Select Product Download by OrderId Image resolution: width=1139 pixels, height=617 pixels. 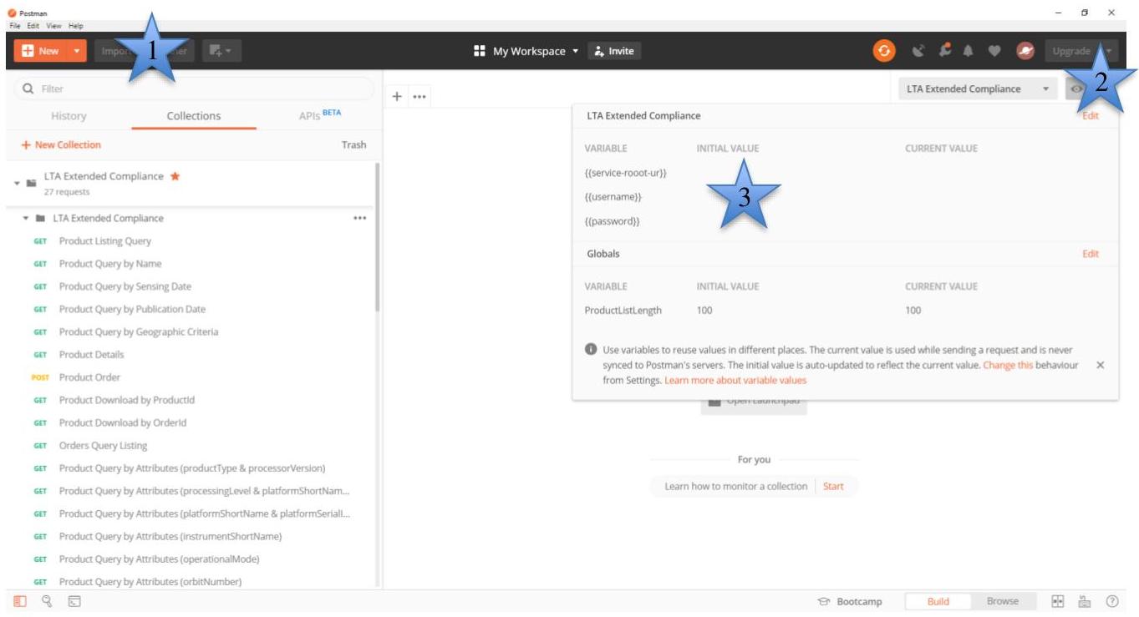[123, 422]
